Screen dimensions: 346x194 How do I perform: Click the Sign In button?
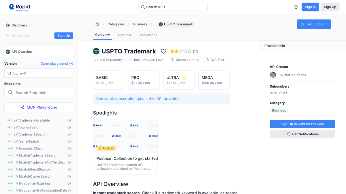(x=310, y=7)
